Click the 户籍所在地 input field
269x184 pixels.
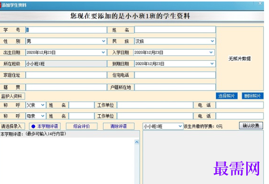(x=175, y=87)
